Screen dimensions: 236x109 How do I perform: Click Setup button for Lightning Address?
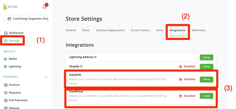pyautogui.click(x=207, y=57)
